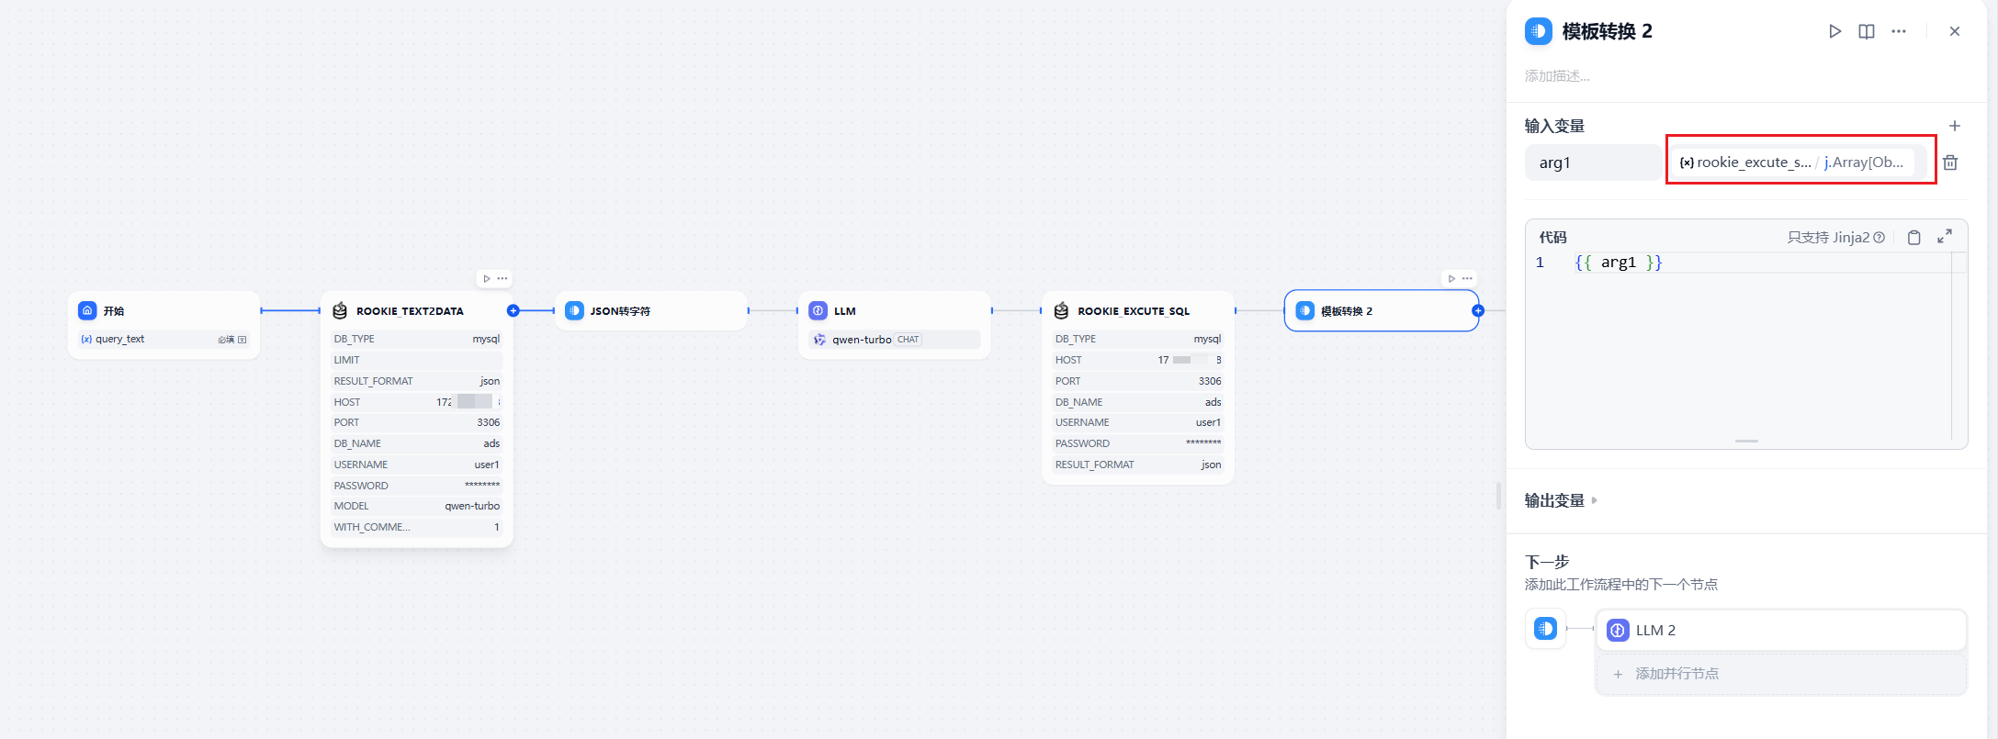This screenshot has height=739, width=1998.
Task: Click blue plus connector on 模板转换 2 node
Action: [x=1478, y=311]
